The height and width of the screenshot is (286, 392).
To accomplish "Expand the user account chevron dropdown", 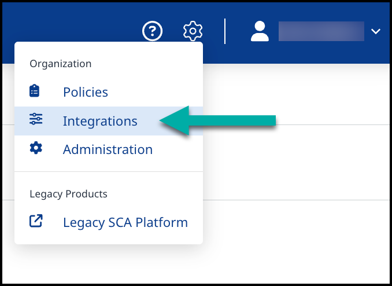I will pyautogui.click(x=376, y=31).
